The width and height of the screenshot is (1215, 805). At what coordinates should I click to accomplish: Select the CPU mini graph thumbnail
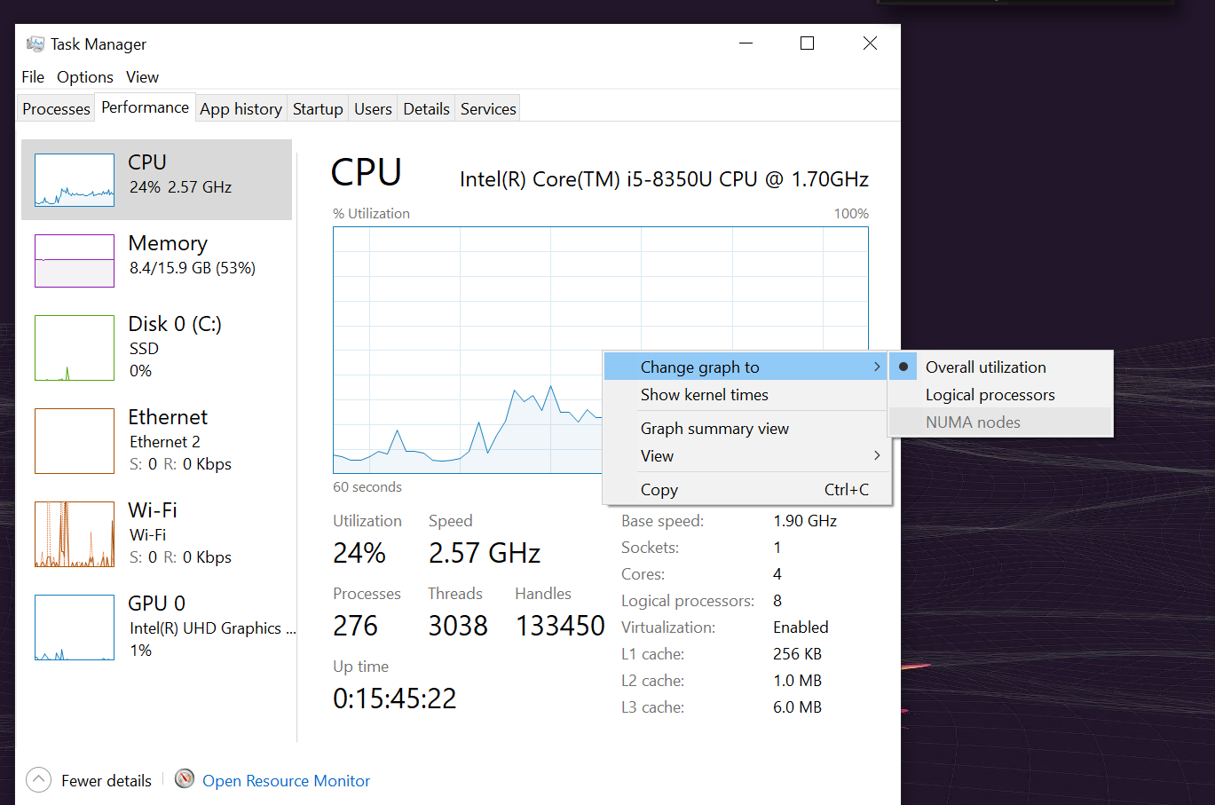coord(75,180)
